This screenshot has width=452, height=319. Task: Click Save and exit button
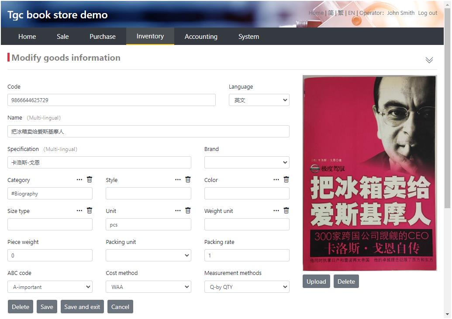tap(82, 307)
